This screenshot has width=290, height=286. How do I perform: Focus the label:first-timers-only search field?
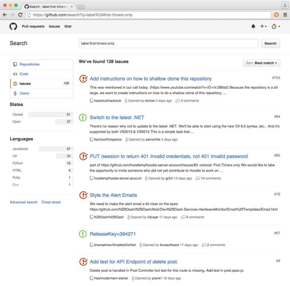pyautogui.click(x=169, y=44)
